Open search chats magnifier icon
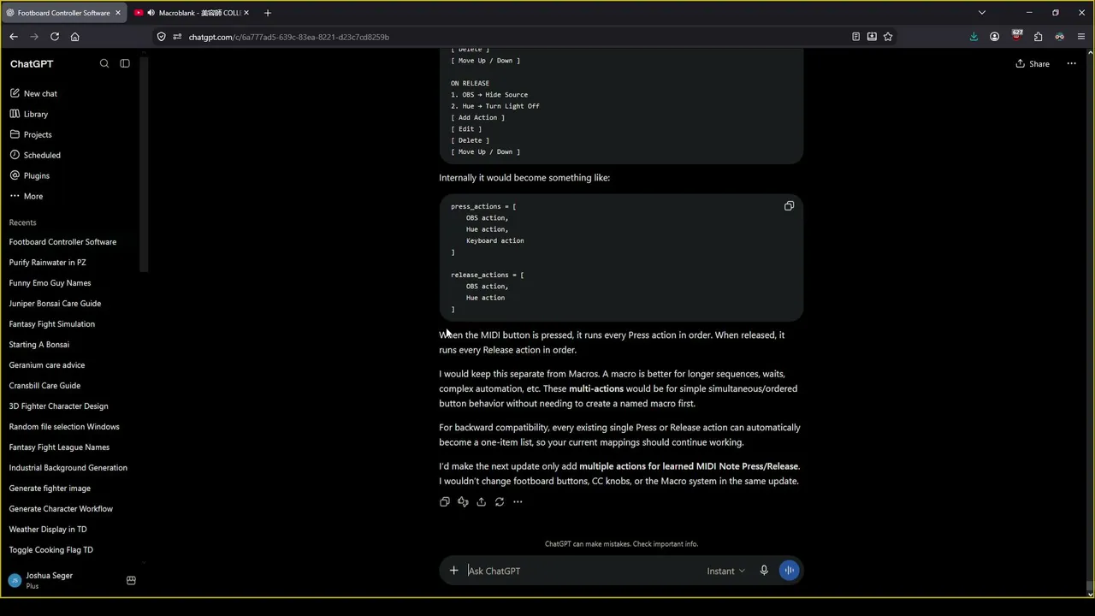Viewport: 1095px width, 616px height. 104,63
